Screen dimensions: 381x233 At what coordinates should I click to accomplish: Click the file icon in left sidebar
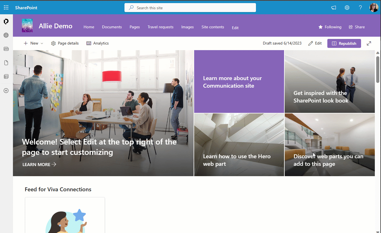coord(6,63)
